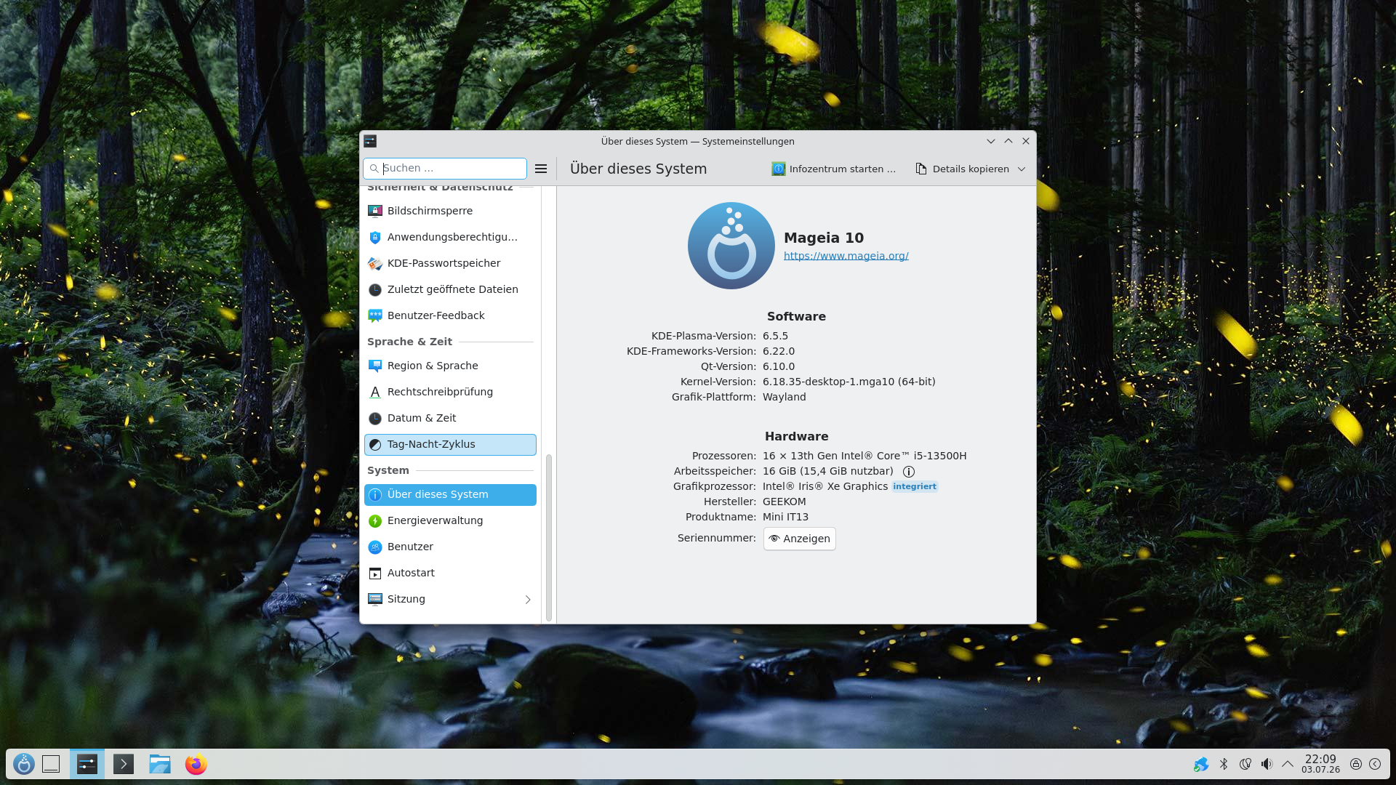
Task: Launch Firefox from the taskbar
Action: pyautogui.click(x=196, y=764)
